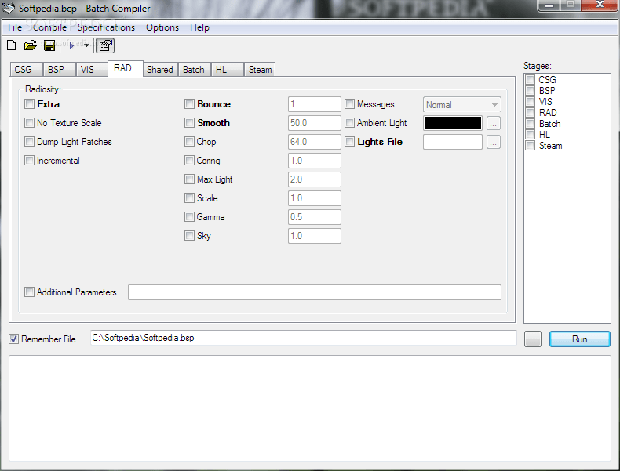The image size is (620, 471).
Task: Click the Lights File path field
Action: click(x=453, y=142)
